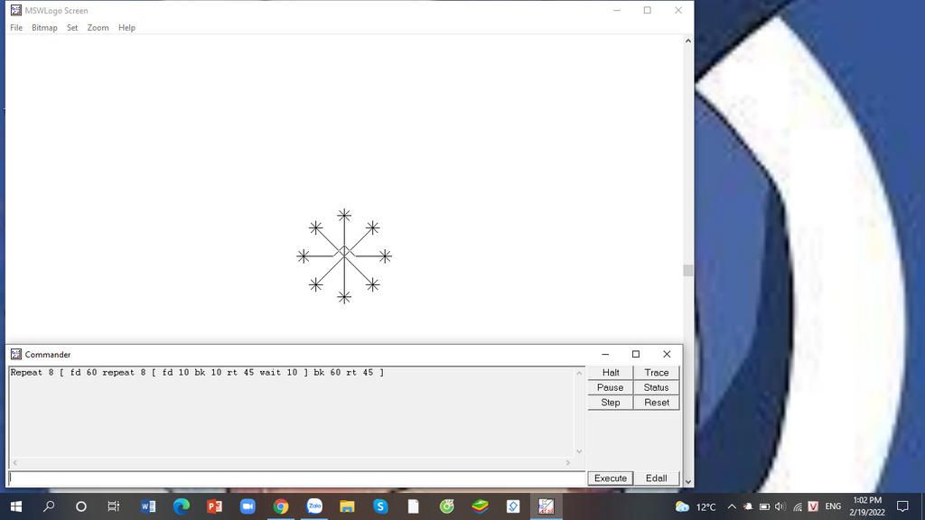Open Microsoft Edge from the taskbar
The width and height of the screenshot is (925, 520).
tap(181, 506)
